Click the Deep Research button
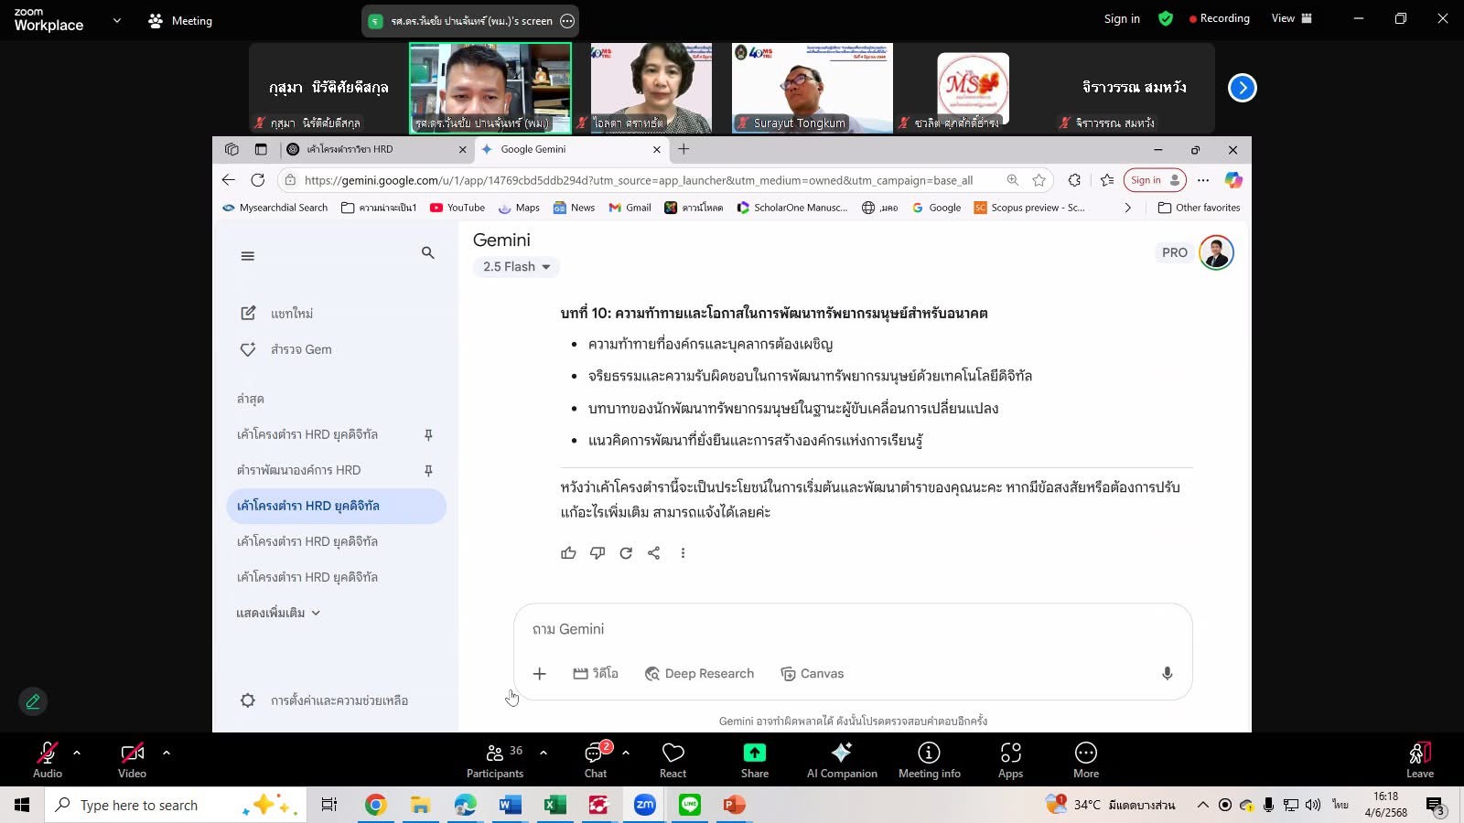The width and height of the screenshot is (1464, 823). [700, 674]
